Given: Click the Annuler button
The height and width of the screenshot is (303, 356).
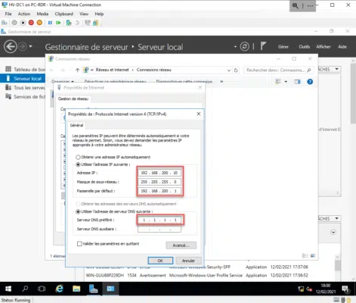Looking at the screenshot, I should pos(188,261).
